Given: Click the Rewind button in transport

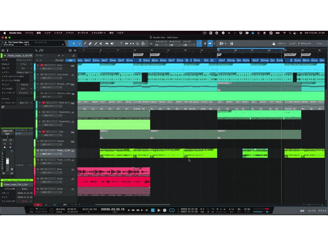Looking at the screenshot, I should (133, 210).
